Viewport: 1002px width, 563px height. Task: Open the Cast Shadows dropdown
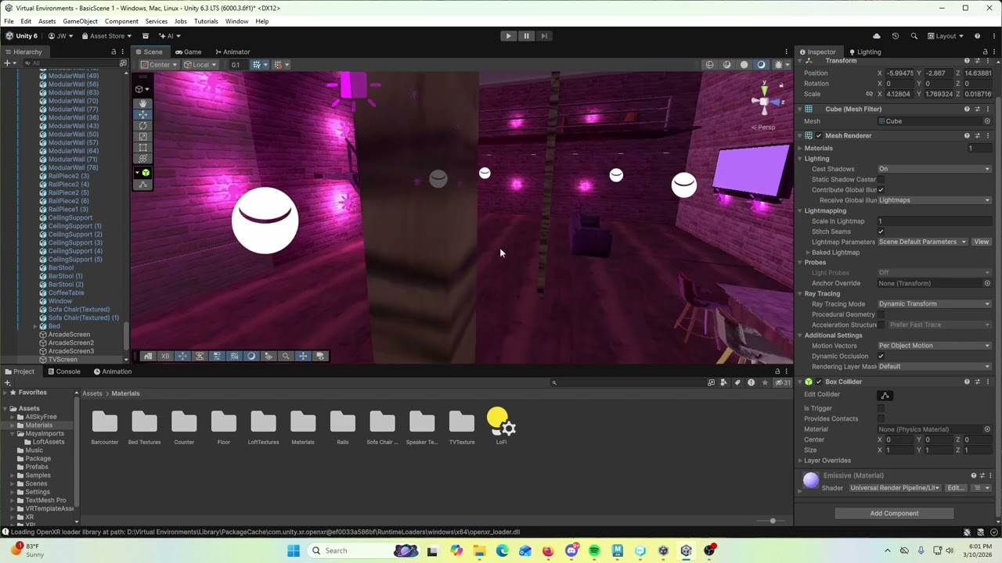point(934,169)
